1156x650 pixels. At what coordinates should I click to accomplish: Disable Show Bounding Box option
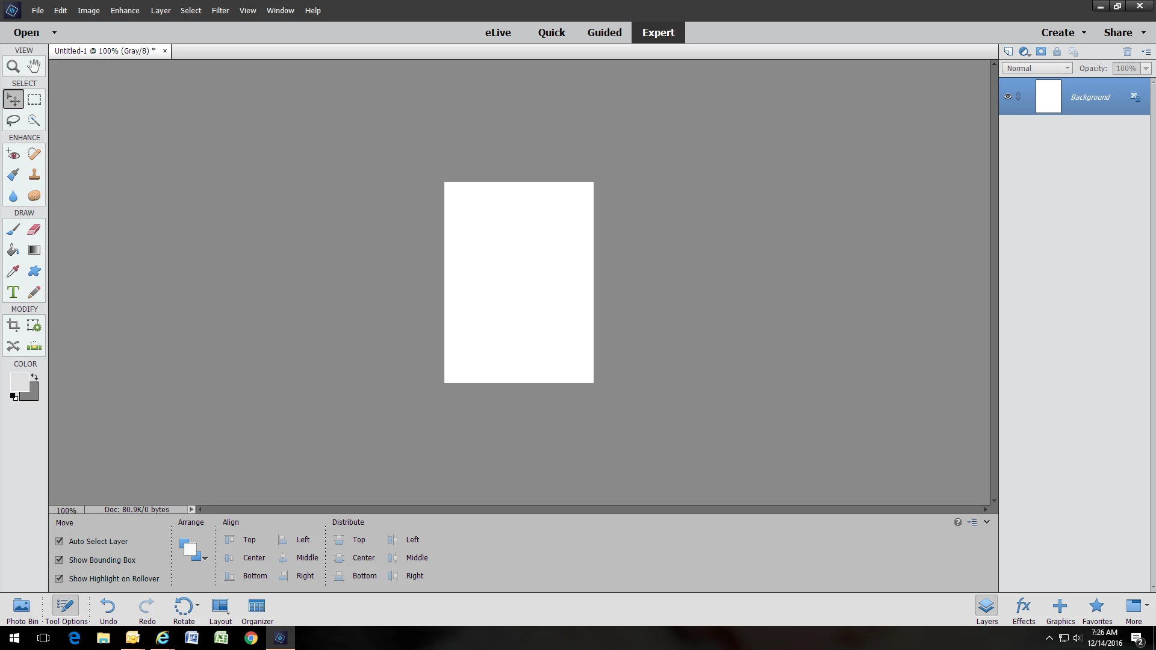click(x=59, y=560)
